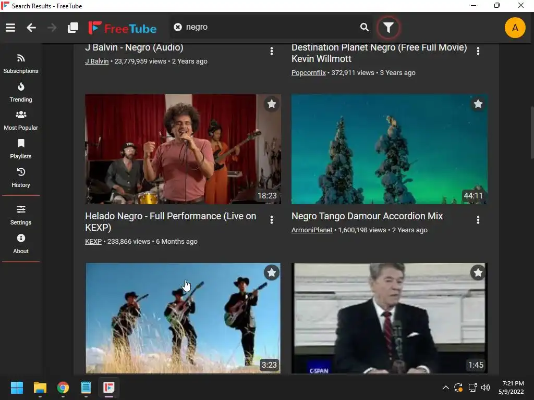Open a new window with the copy icon
Viewport: 534px width, 400px height.
click(x=73, y=28)
